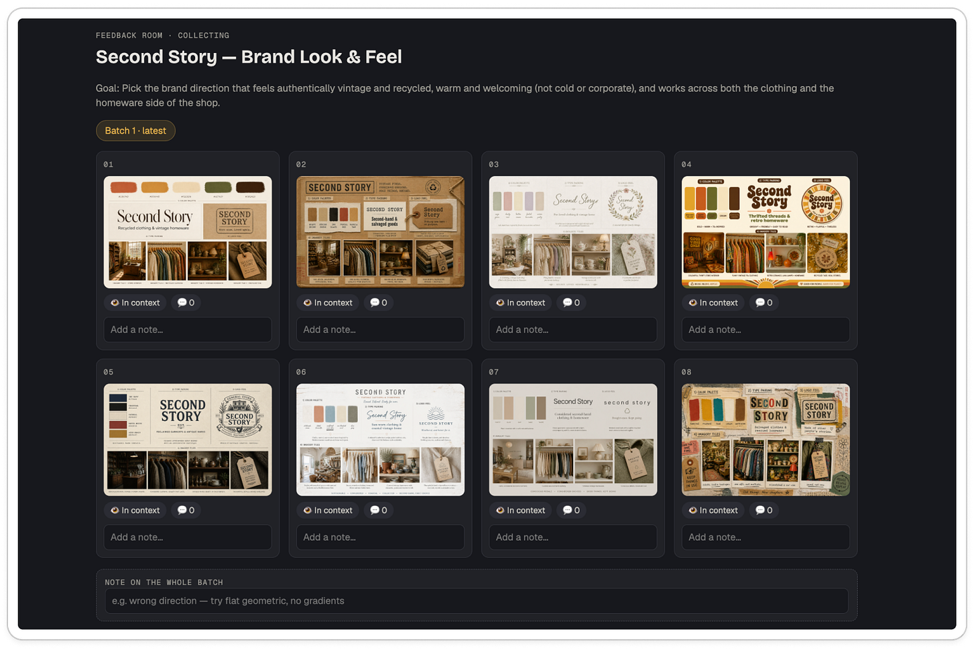976x650 pixels.
Task: View option 06 in context
Action: tap(328, 511)
